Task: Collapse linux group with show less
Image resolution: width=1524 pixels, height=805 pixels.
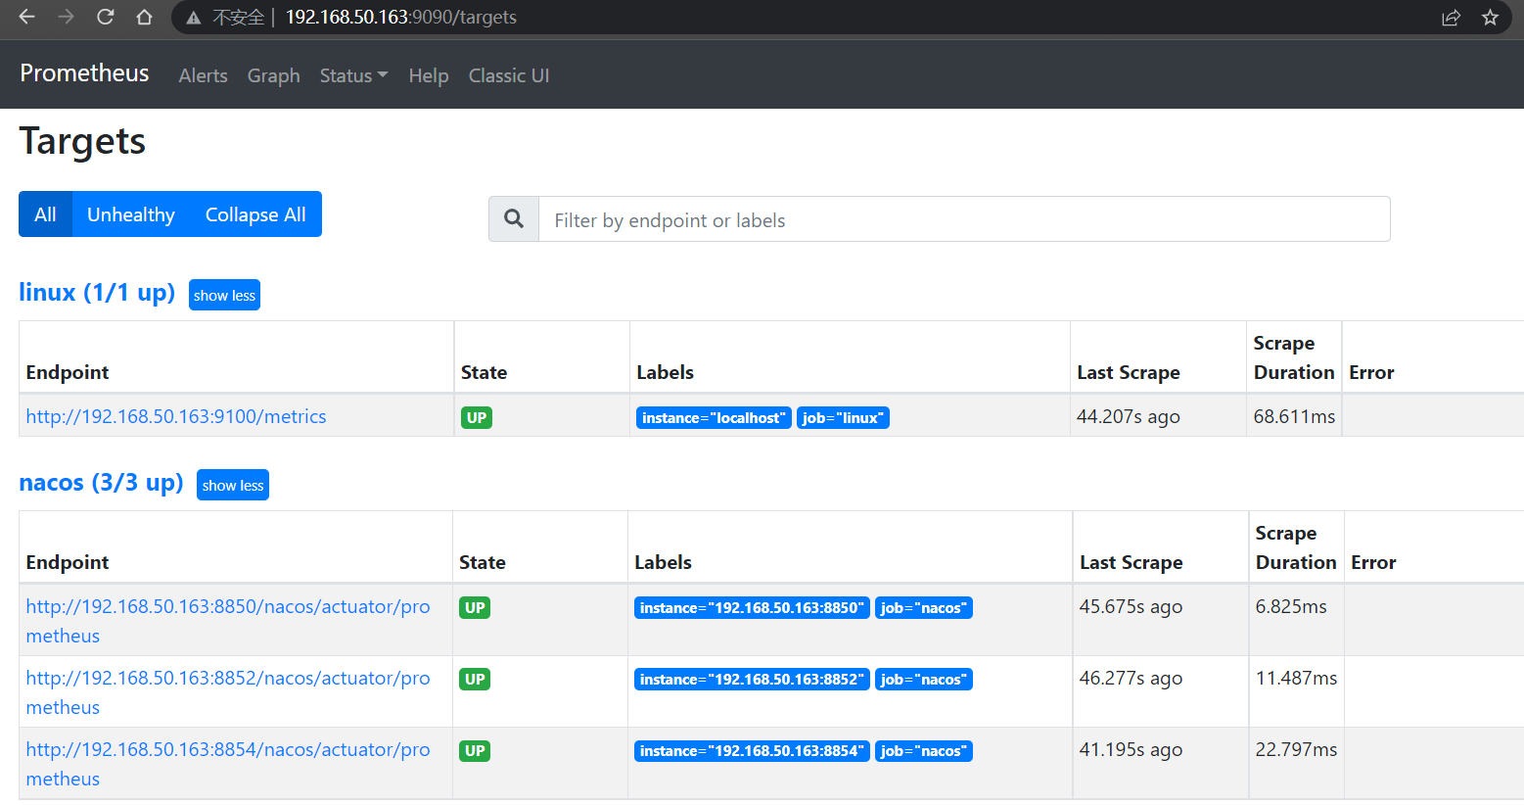Action: 224,295
